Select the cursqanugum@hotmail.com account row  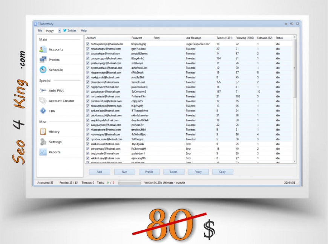[189, 59]
